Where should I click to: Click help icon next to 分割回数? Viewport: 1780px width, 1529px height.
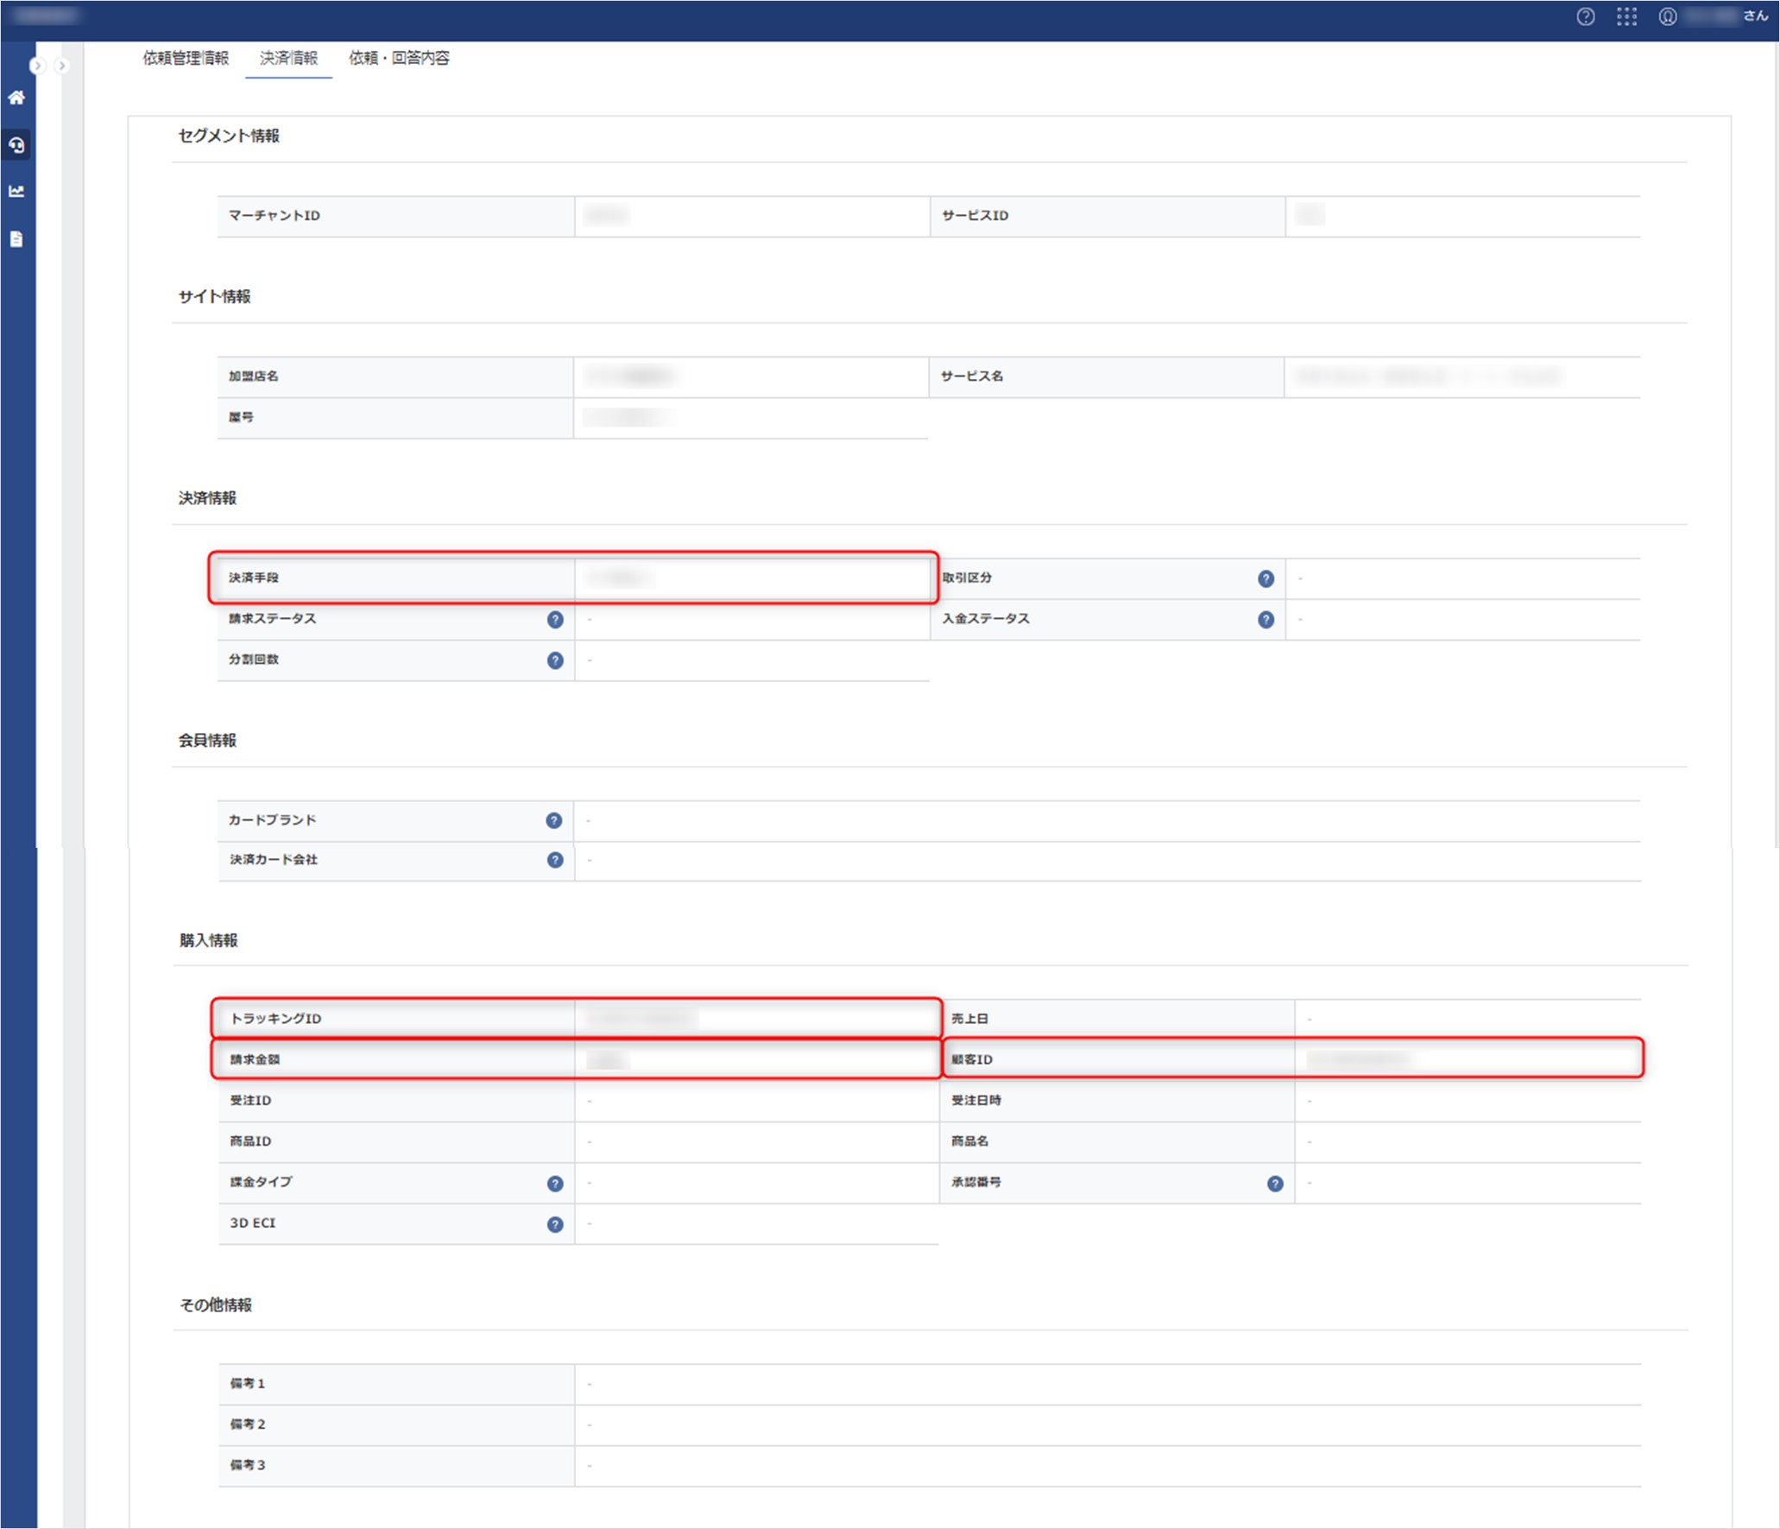tap(555, 660)
